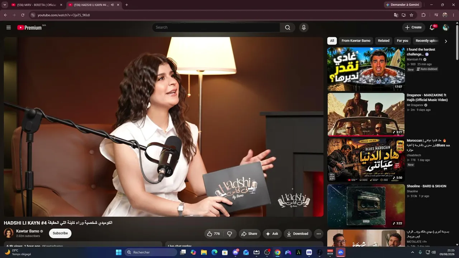Select the 'Related' filter chip
The image size is (459, 258).
(384, 41)
